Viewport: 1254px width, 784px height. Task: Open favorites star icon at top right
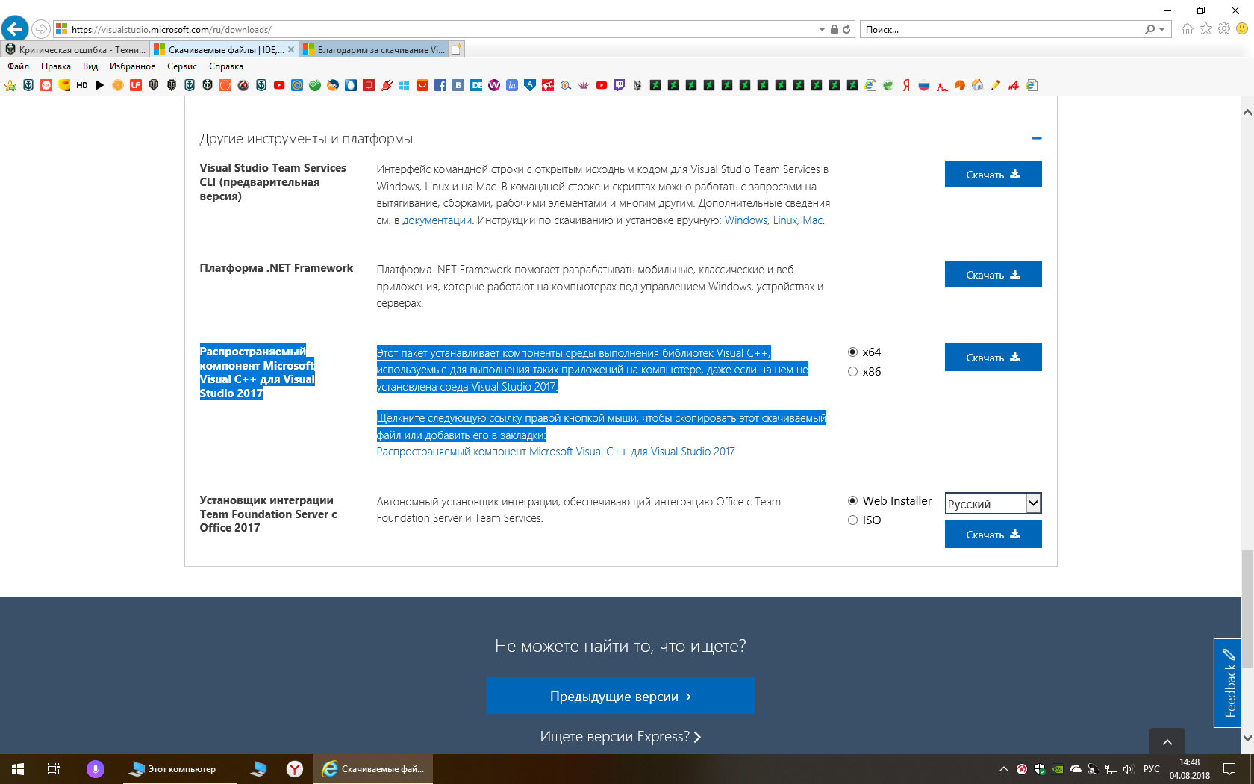(1206, 29)
